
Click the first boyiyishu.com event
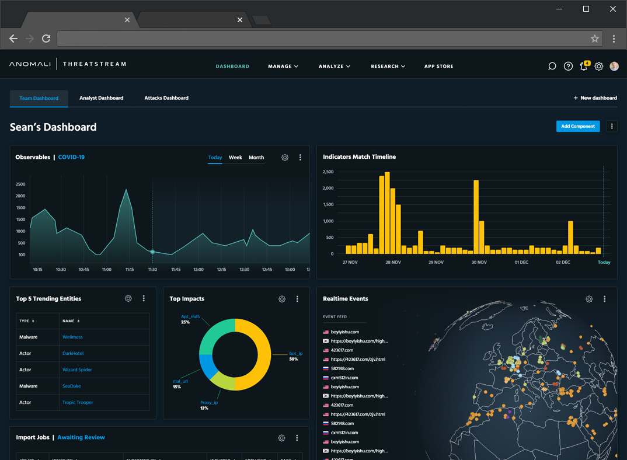click(x=345, y=332)
